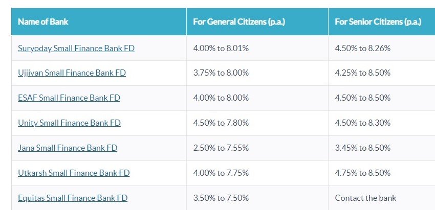Click Ujjivan's senior rate 4.25% to 8.50%
Screen dimensions: 435x210
(x=363, y=73)
